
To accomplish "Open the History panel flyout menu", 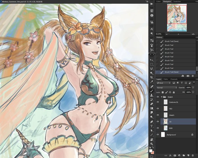I will point(197,37).
